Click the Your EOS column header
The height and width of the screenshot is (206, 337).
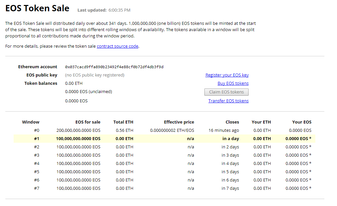[x=302, y=122]
